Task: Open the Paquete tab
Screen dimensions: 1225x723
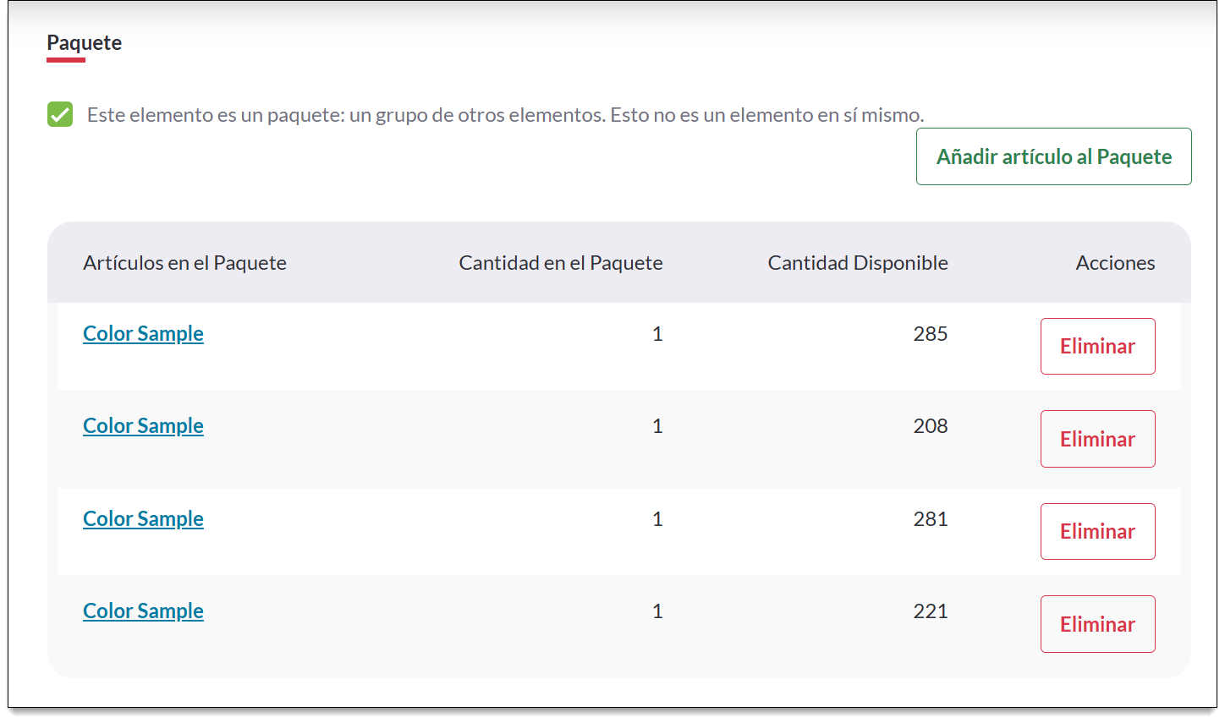Action: click(x=84, y=43)
